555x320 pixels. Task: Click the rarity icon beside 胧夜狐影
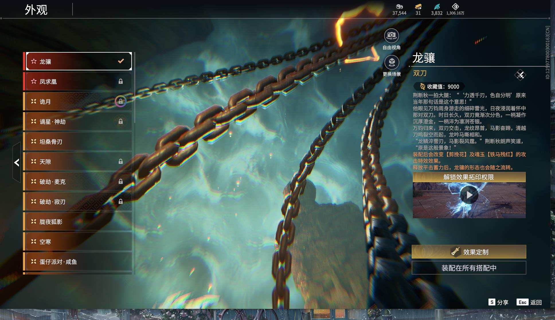coord(34,221)
